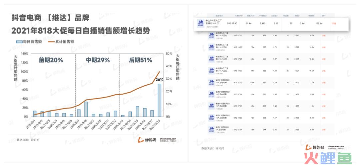Select the 后期51% period label
This screenshot has height=166, width=360.
click(141, 60)
